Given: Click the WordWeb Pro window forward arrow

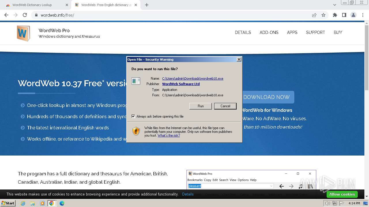Looking at the screenshot, I should click(291, 186).
